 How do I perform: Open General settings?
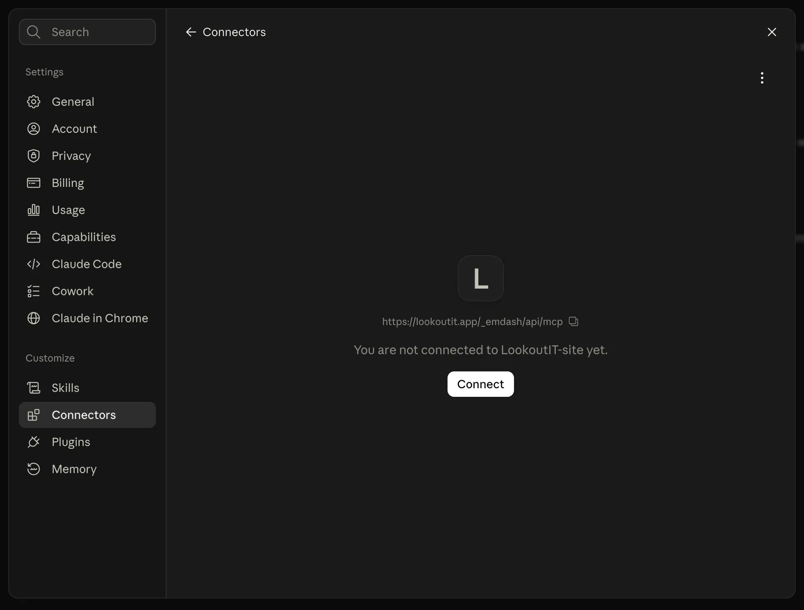point(87,102)
